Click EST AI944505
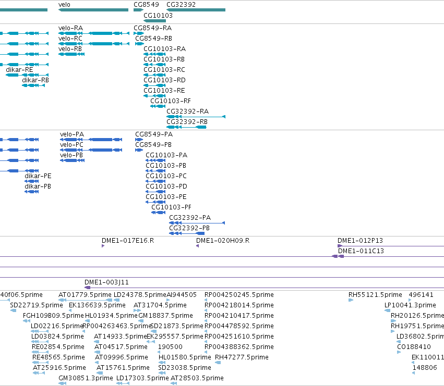Image resolution: width=444 pixels, height=386 pixels. 182,295
